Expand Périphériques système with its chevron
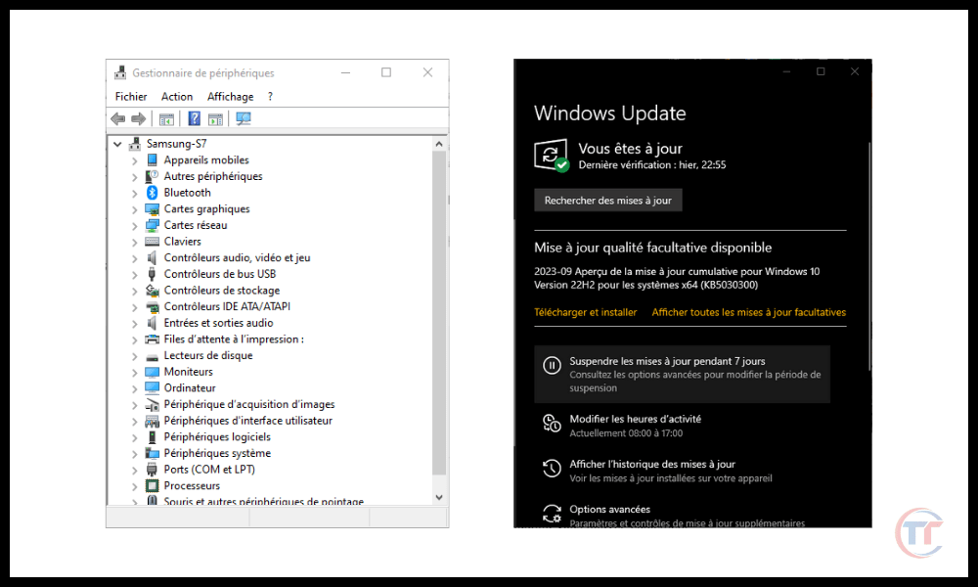 click(x=135, y=454)
